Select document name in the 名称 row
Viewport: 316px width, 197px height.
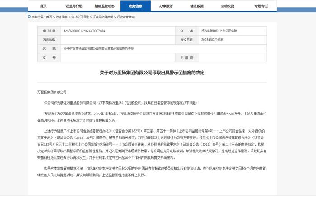(x=98, y=49)
